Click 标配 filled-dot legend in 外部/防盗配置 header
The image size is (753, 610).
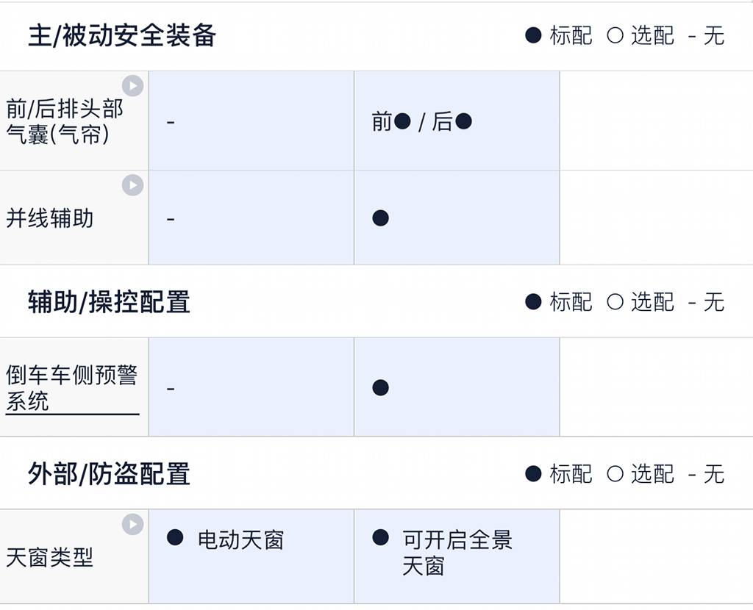pos(559,474)
